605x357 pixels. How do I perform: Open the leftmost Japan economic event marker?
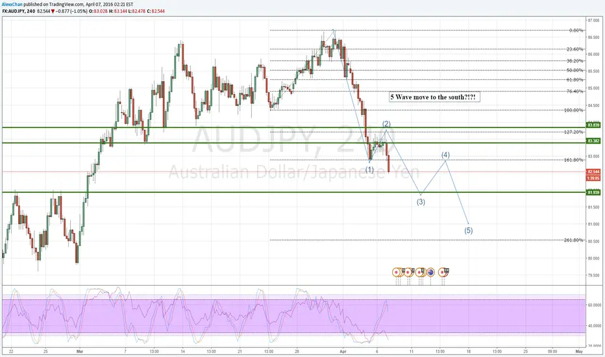point(396,273)
